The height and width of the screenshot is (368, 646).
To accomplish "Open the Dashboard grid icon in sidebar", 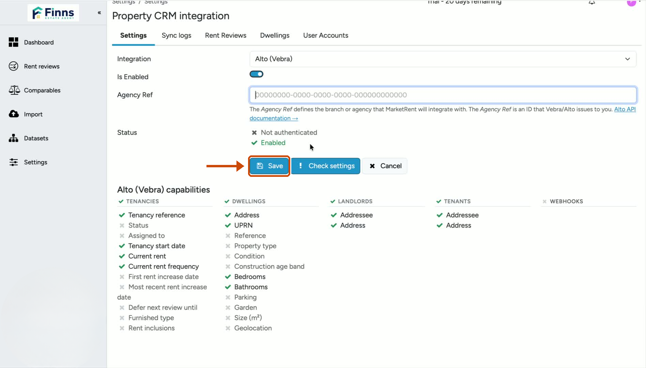I will click(14, 42).
